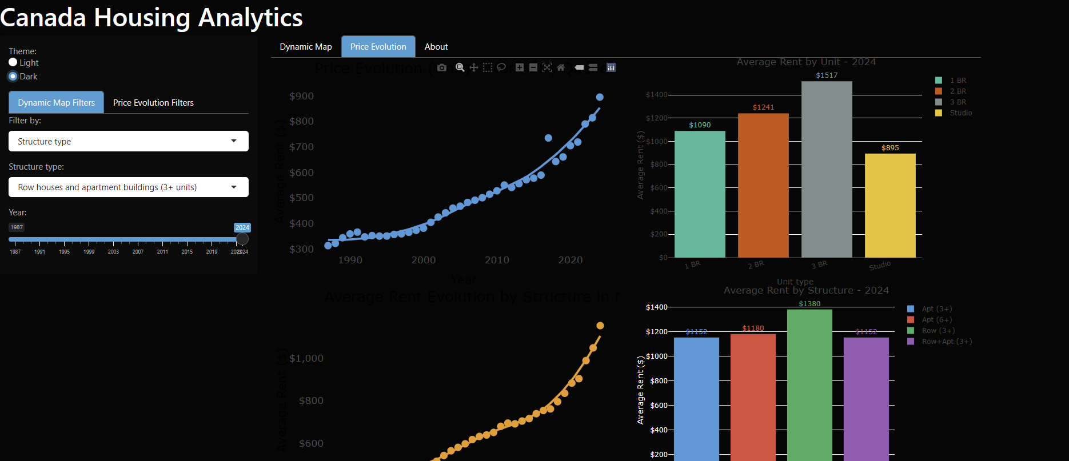Choose the Box Select tool
The height and width of the screenshot is (461, 1069).
[x=488, y=67]
